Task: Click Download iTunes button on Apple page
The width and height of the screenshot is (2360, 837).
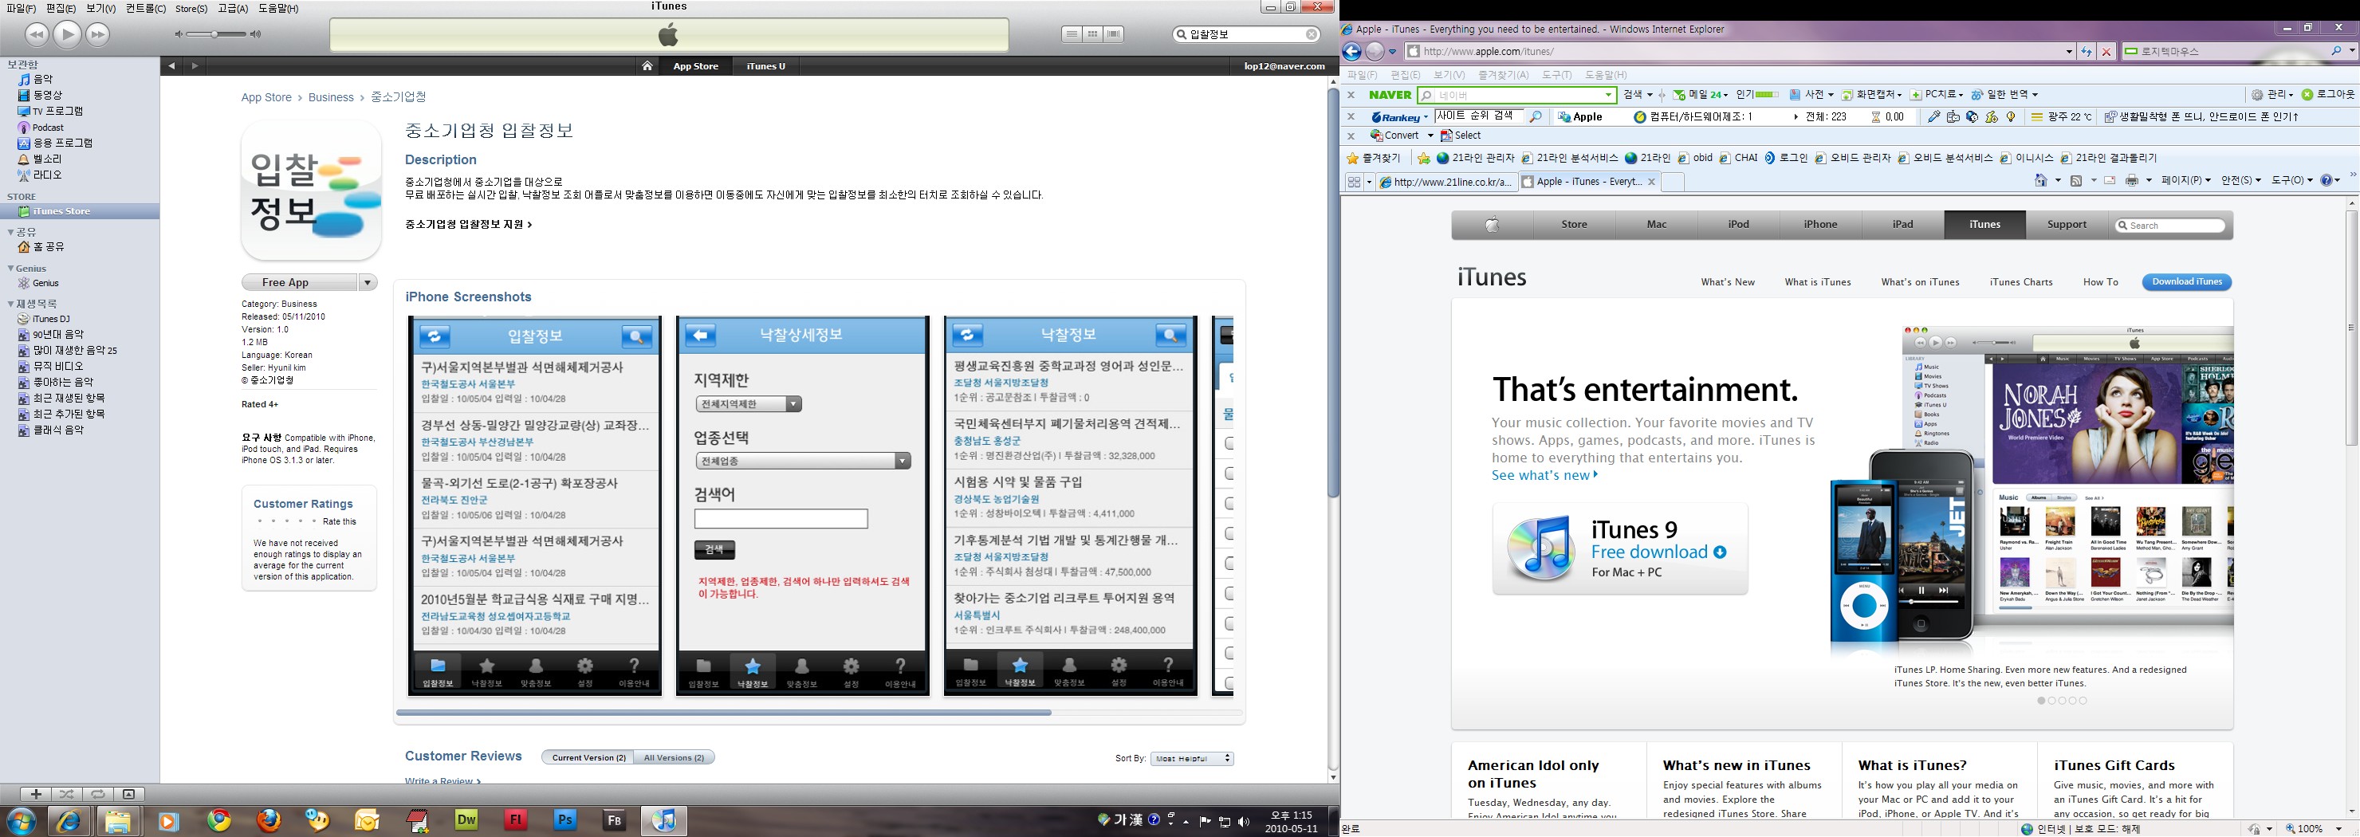Action: pyautogui.click(x=2186, y=282)
